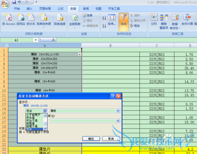Select yellow cell 薄垫片 in row 23

click(45, 149)
